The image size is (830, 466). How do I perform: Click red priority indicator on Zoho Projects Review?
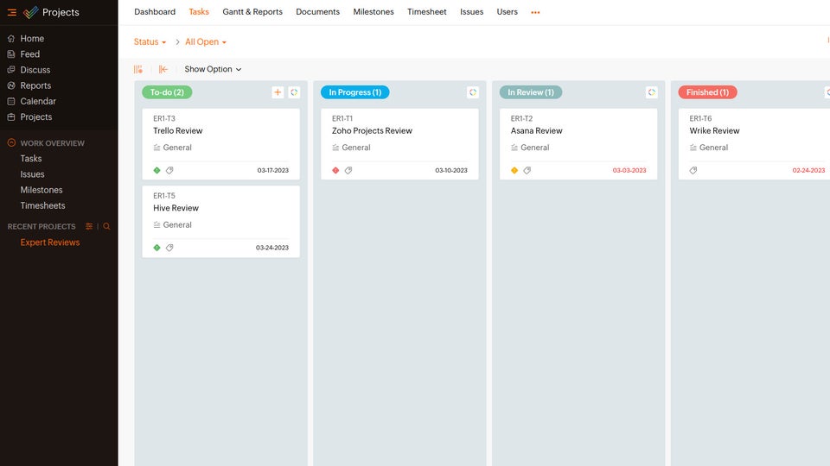[x=335, y=171]
